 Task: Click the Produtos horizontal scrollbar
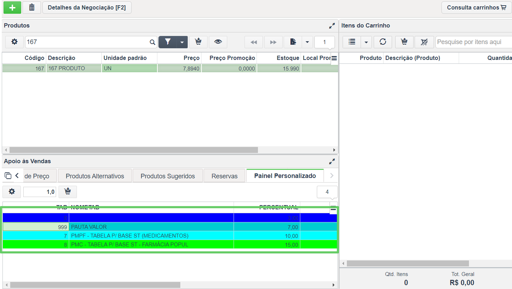click(x=134, y=150)
